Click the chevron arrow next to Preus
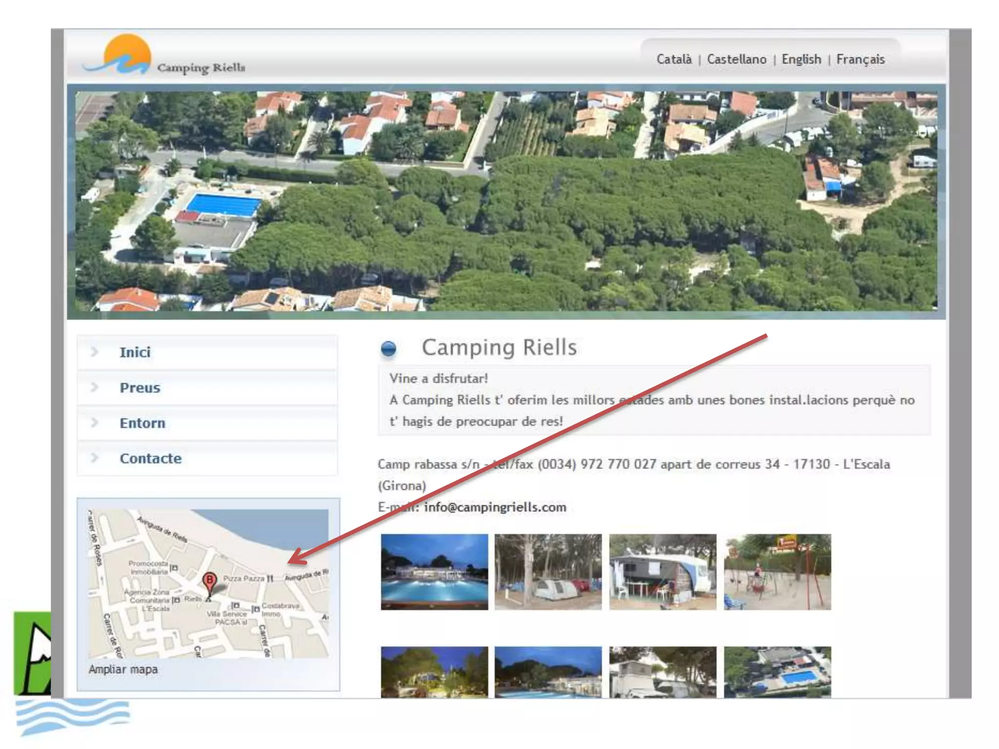999x749 pixels. coord(95,387)
